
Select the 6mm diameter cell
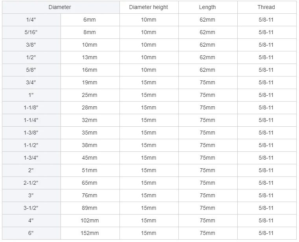pyautogui.click(x=90, y=20)
